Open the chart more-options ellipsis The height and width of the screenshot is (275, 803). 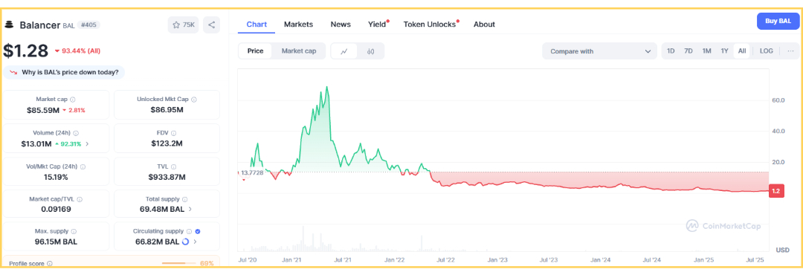791,51
